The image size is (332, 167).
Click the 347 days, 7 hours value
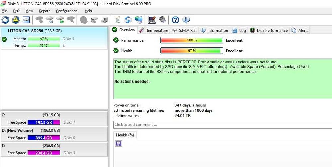pyautogui.click(x=190, y=105)
